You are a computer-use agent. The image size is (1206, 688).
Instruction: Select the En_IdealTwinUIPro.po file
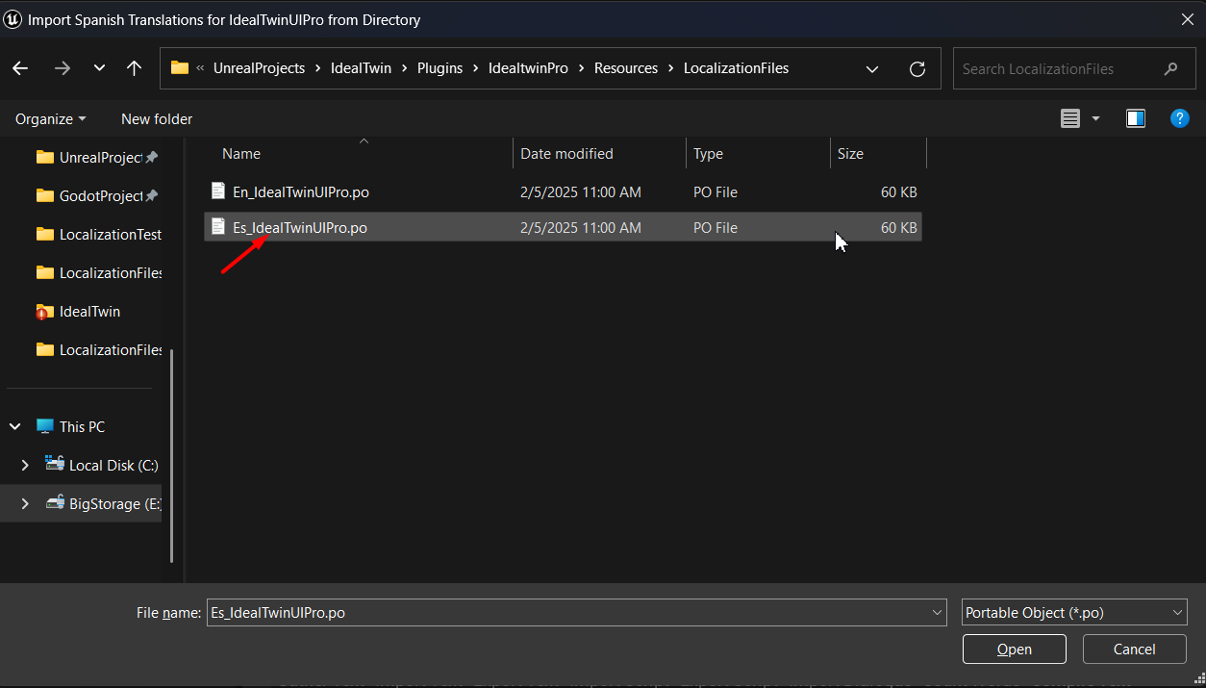click(300, 192)
